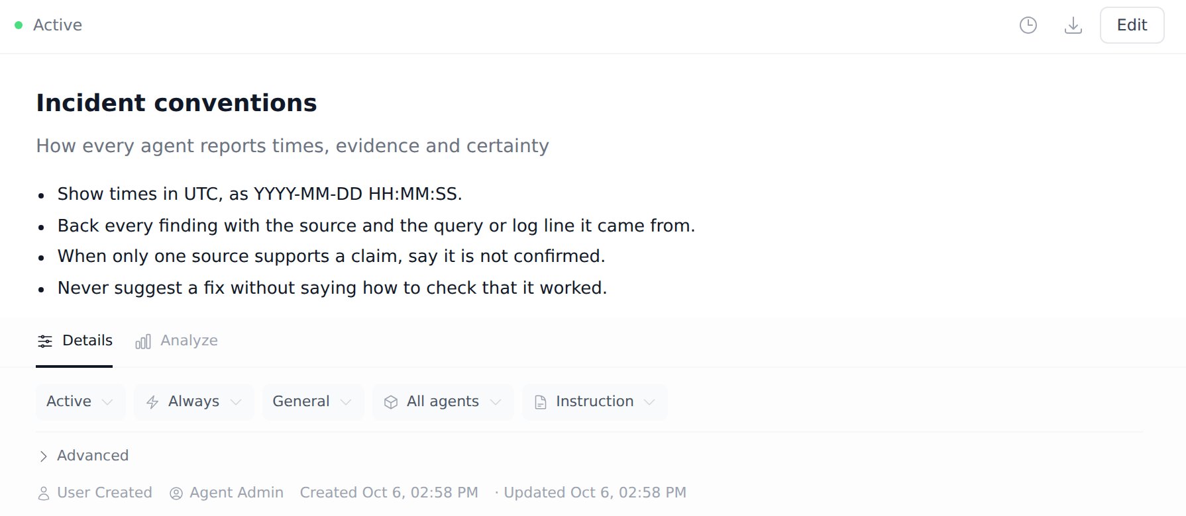Click the User Created person icon
This screenshot has height=516, width=1186.
pyautogui.click(x=44, y=494)
